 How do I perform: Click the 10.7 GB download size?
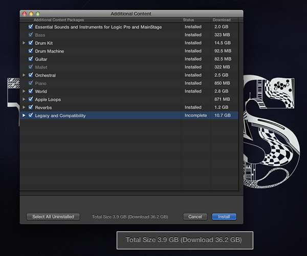(x=223, y=115)
